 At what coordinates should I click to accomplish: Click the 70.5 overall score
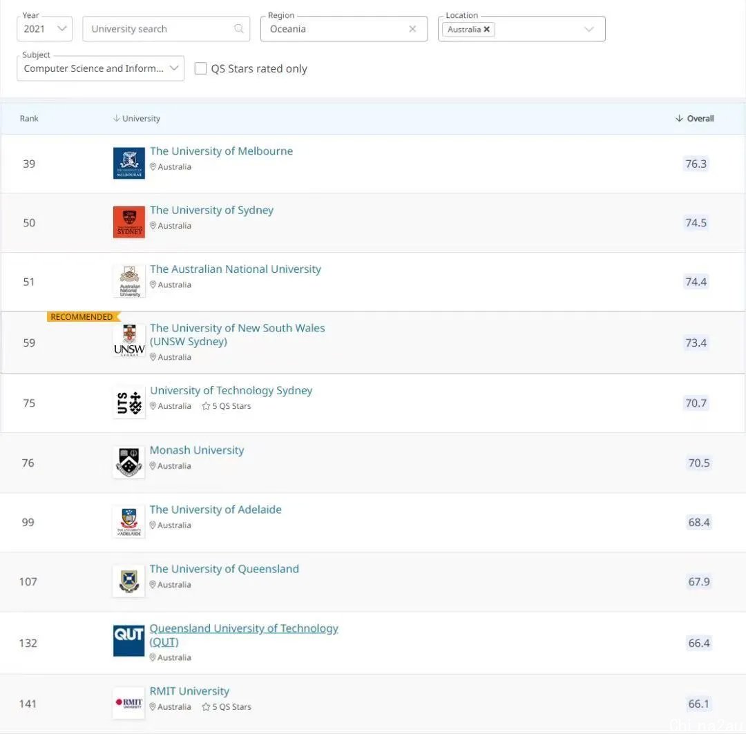(x=698, y=463)
